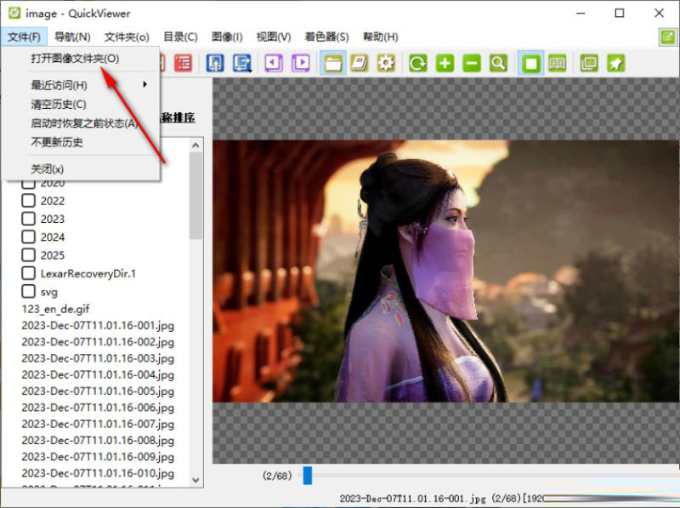Open the 导航(N) menu

point(72,37)
